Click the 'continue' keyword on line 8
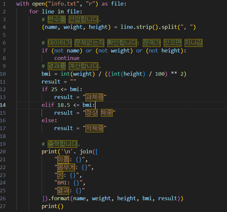Image resolution: width=227 pixels, height=212 pixels. tap(67, 58)
